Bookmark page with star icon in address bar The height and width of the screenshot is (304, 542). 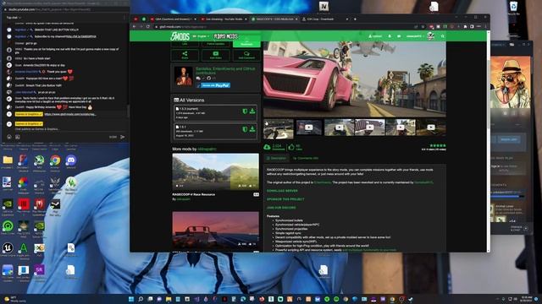423,26
